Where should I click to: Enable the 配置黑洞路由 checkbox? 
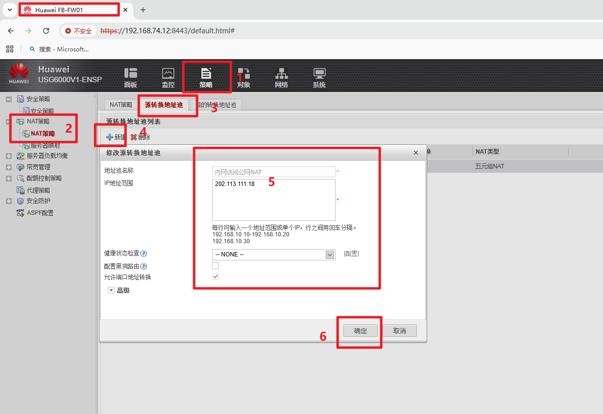216,266
